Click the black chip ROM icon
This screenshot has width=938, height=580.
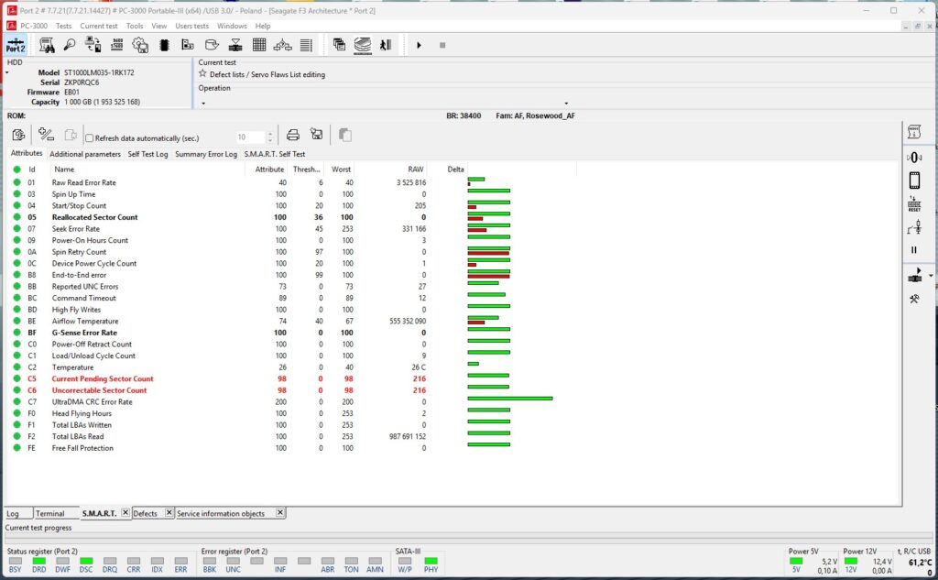[165, 45]
